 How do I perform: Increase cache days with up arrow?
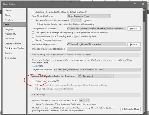click(x=88, y=100)
